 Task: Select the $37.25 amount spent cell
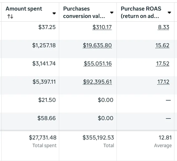click(x=47, y=27)
